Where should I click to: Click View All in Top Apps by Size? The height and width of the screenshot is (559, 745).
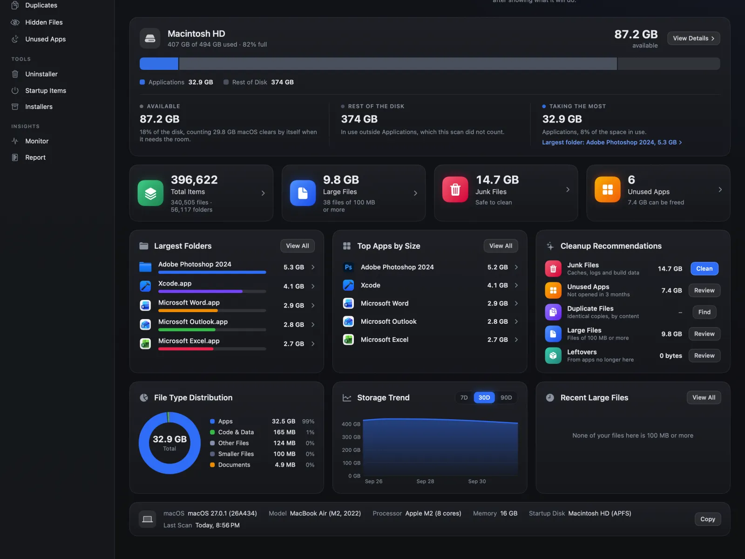501,246
